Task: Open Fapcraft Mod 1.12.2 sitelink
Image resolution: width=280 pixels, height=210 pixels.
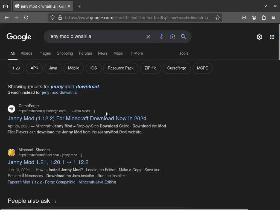Action: point(25,182)
